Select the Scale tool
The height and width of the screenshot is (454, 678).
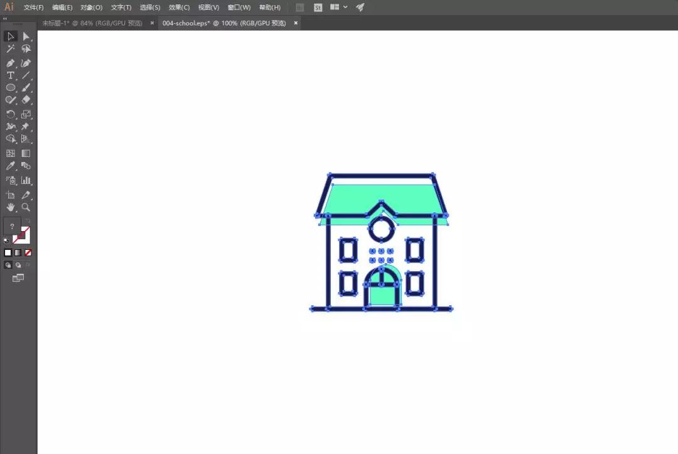(26, 114)
